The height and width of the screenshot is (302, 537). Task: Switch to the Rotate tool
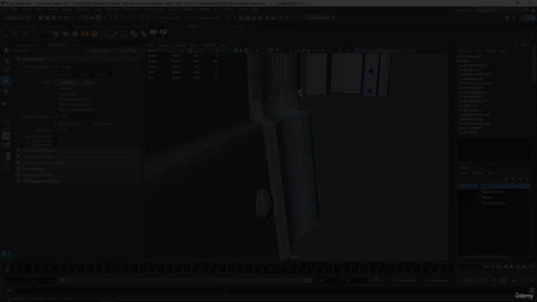pos(6,91)
